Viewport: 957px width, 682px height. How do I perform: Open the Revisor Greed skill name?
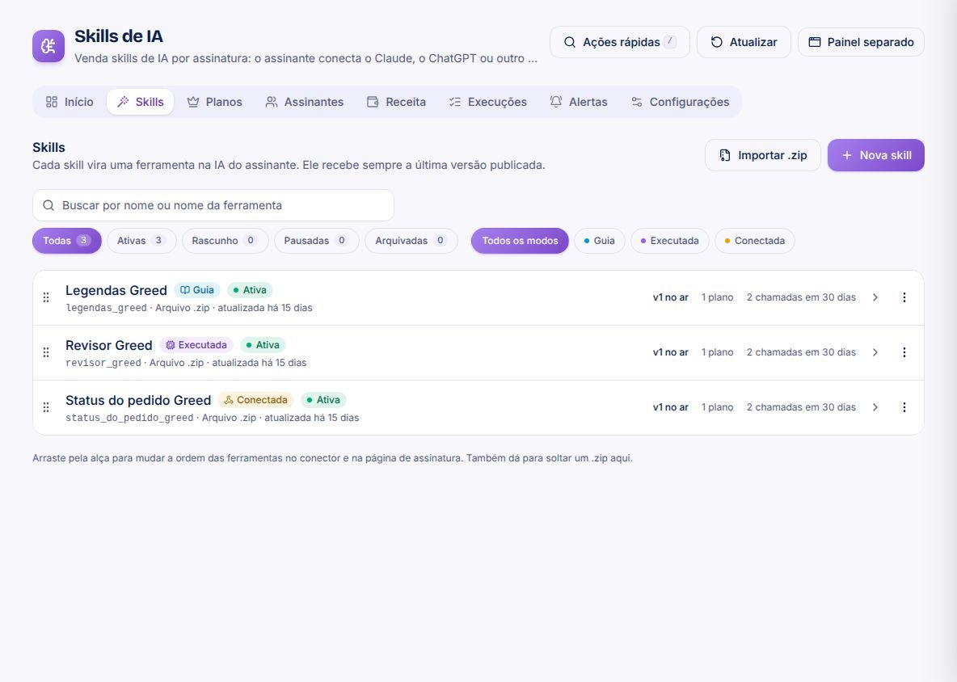[108, 345]
